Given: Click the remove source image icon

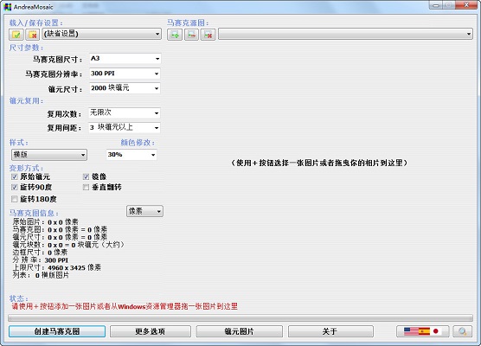Looking at the screenshot, I should tap(191, 35).
